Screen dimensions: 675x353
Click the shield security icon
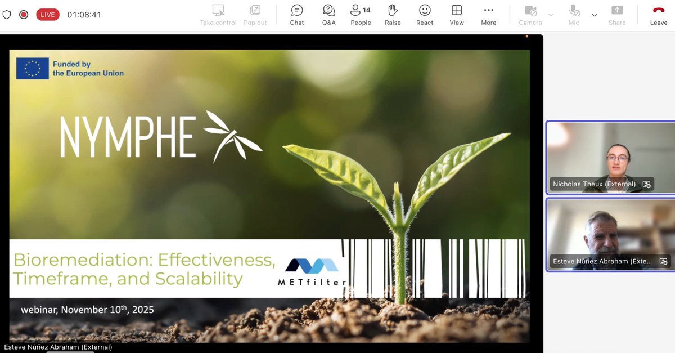7,15
